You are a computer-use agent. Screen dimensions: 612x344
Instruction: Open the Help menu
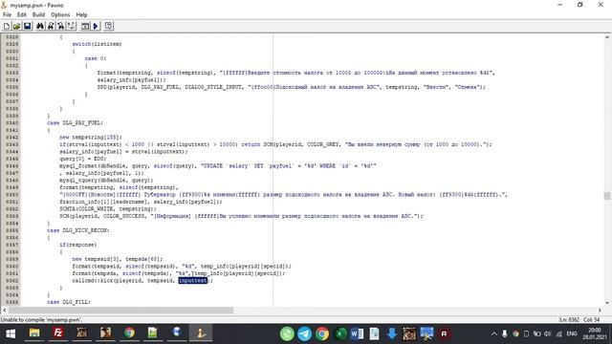(81, 15)
